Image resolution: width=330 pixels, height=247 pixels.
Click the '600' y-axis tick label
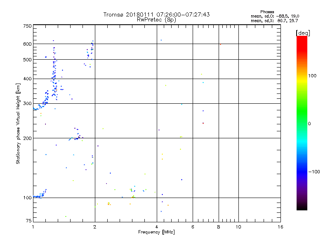(27, 44)
